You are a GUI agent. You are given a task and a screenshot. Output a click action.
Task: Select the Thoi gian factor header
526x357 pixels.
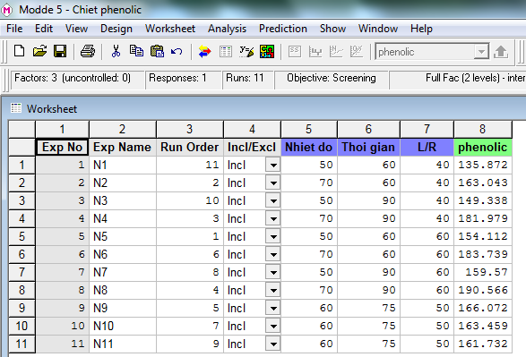[368, 148]
